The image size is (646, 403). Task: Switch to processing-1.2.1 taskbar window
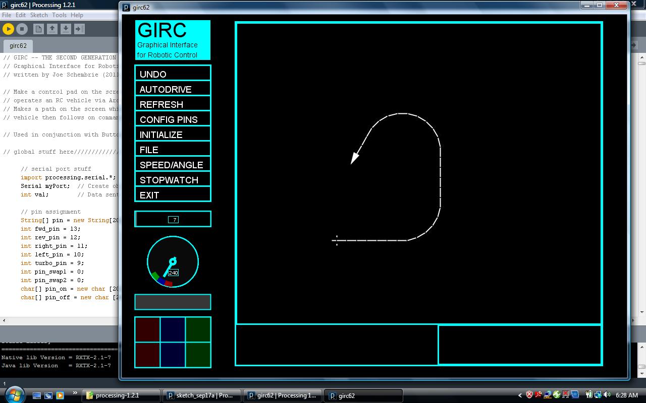121,395
